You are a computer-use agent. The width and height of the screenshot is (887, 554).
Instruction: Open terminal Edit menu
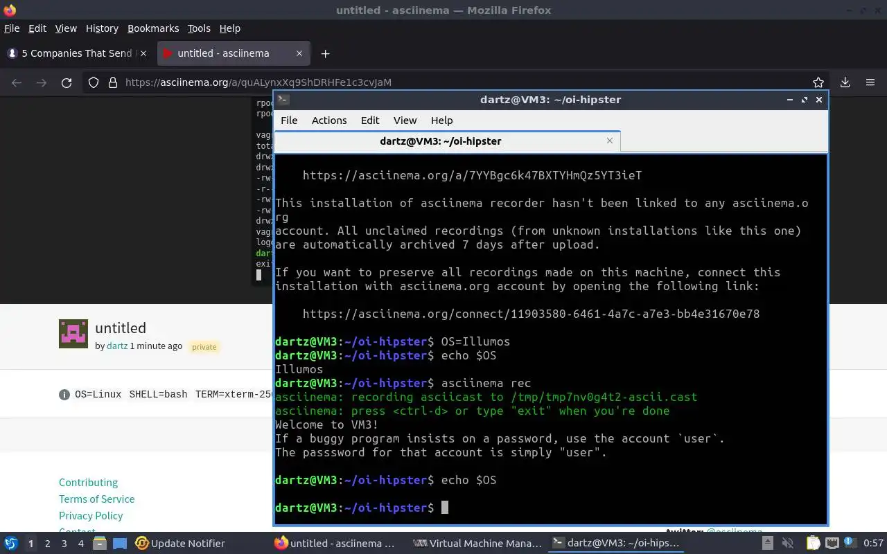(x=370, y=120)
